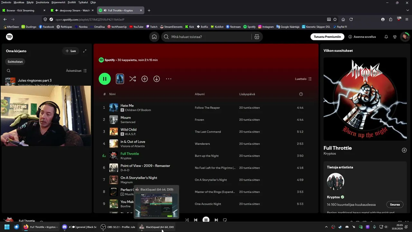Open the Windows Start menu
Image resolution: width=412 pixels, height=232 pixels.
[x=7, y=227]
